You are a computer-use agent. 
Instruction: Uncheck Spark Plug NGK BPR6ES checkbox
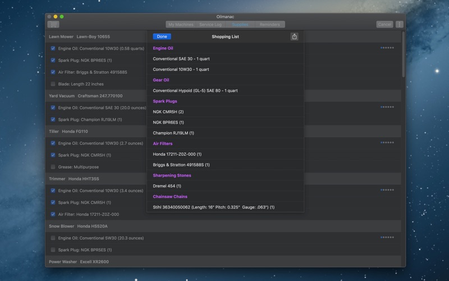point(53,60)
